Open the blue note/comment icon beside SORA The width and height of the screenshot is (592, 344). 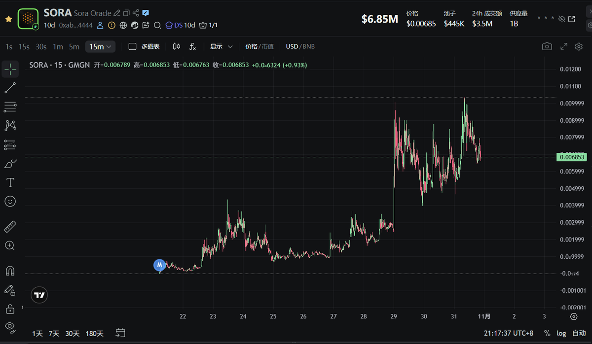146,13
